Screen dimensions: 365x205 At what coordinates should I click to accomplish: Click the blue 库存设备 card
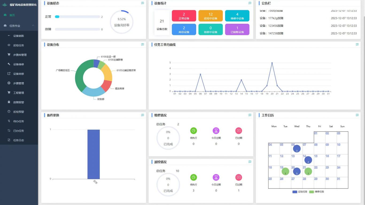184,29
